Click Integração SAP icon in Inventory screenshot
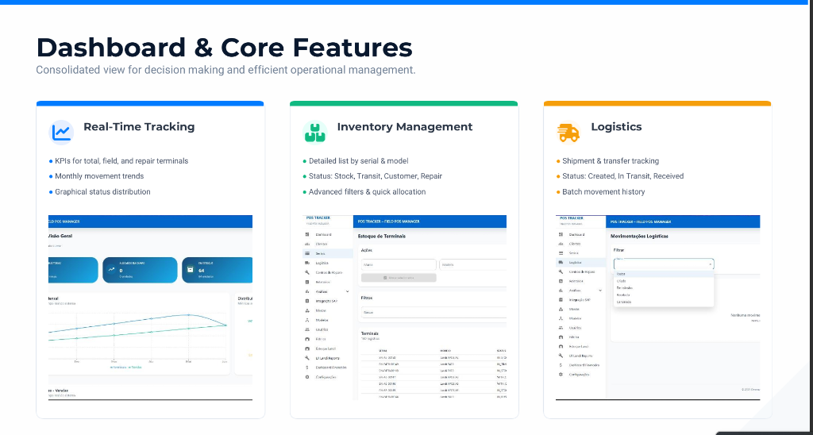813x435 pixels. (x=307, y=301)
